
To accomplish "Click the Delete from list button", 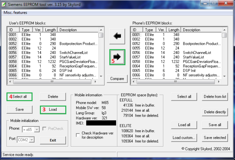I will point(215,97).
